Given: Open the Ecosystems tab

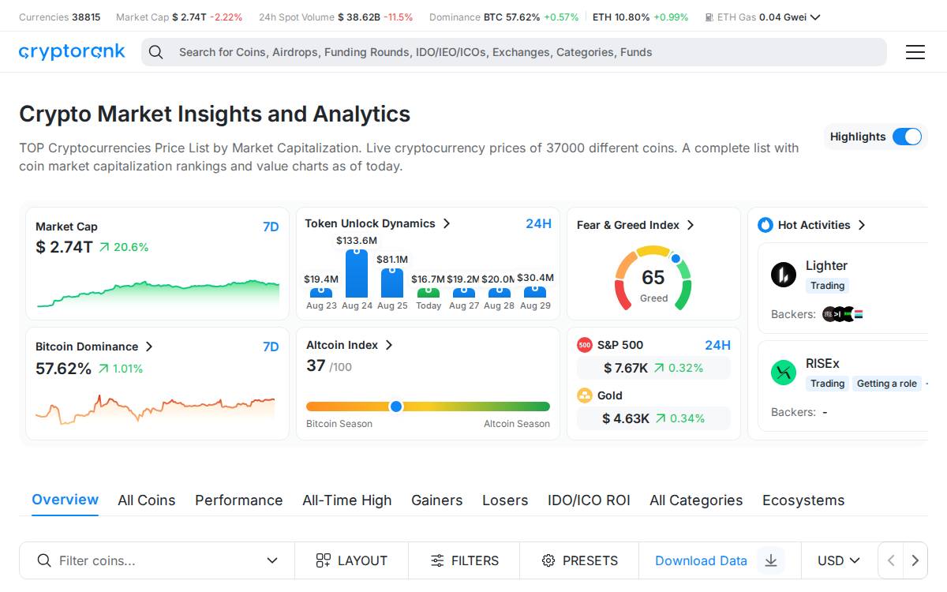Looking at the screenshot, I should tap(803, 500).
